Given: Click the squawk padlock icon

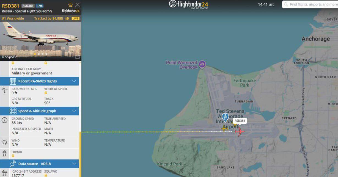Looking at the screenshot, I should (x=46, y=175).
